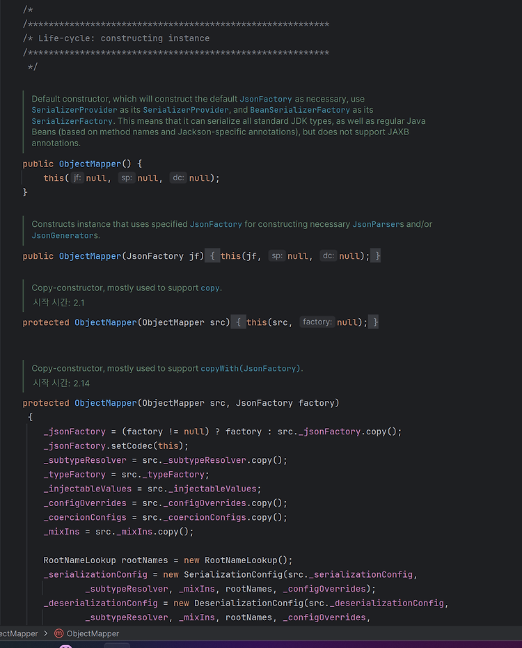The width and height of the screenshot is (522, 648).
Task: Click '(factory != null)' condition
Action: click(x=166, y=432)
